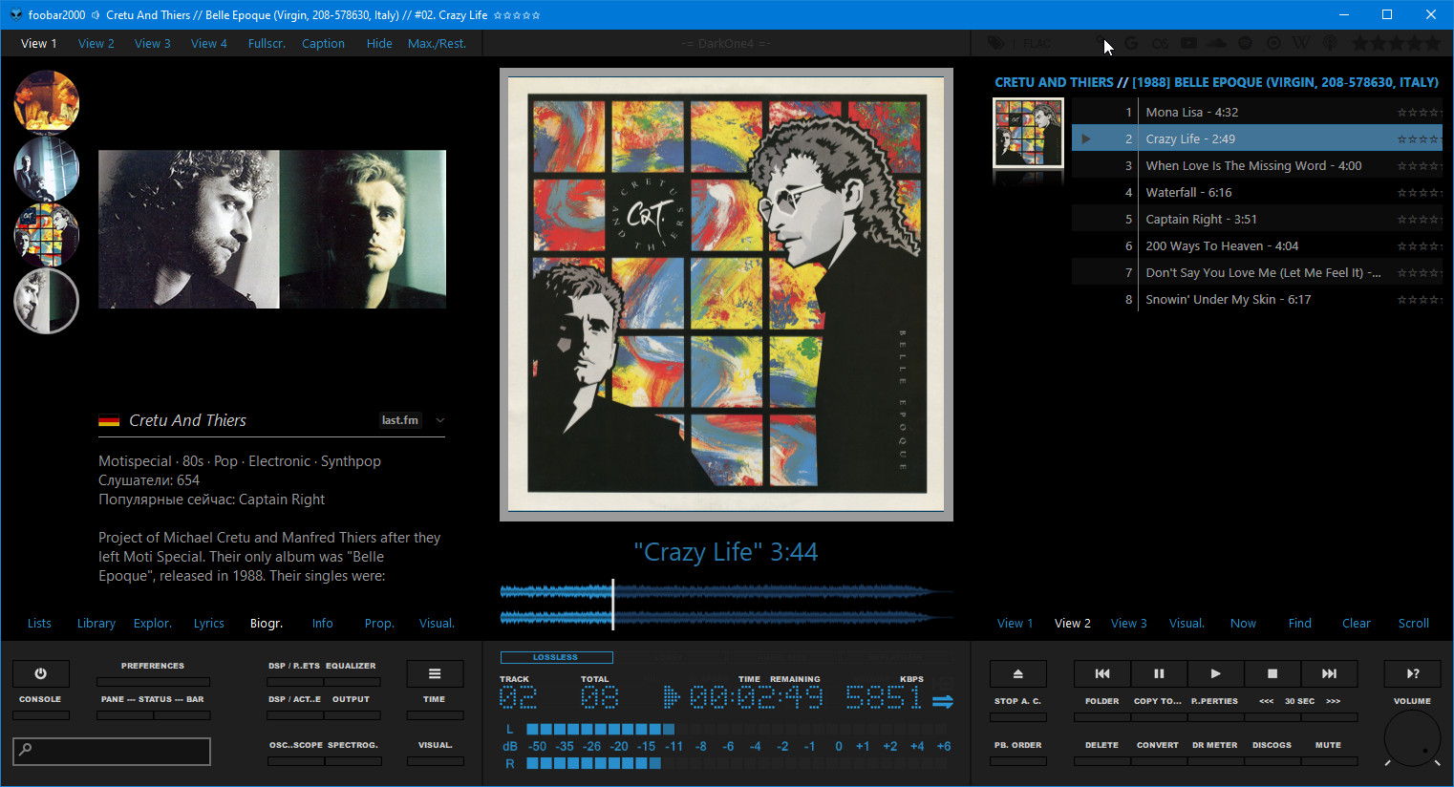Click the random playback icon above Volume
Screen dimensions: 1454x787
coord(1412,673)
